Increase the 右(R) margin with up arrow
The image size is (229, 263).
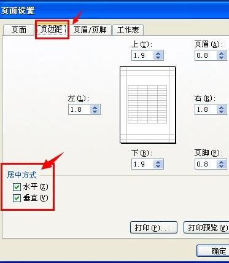click(x=221, y=108)
